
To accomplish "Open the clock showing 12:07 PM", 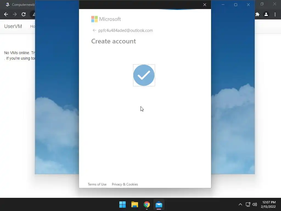I will 268,204.
